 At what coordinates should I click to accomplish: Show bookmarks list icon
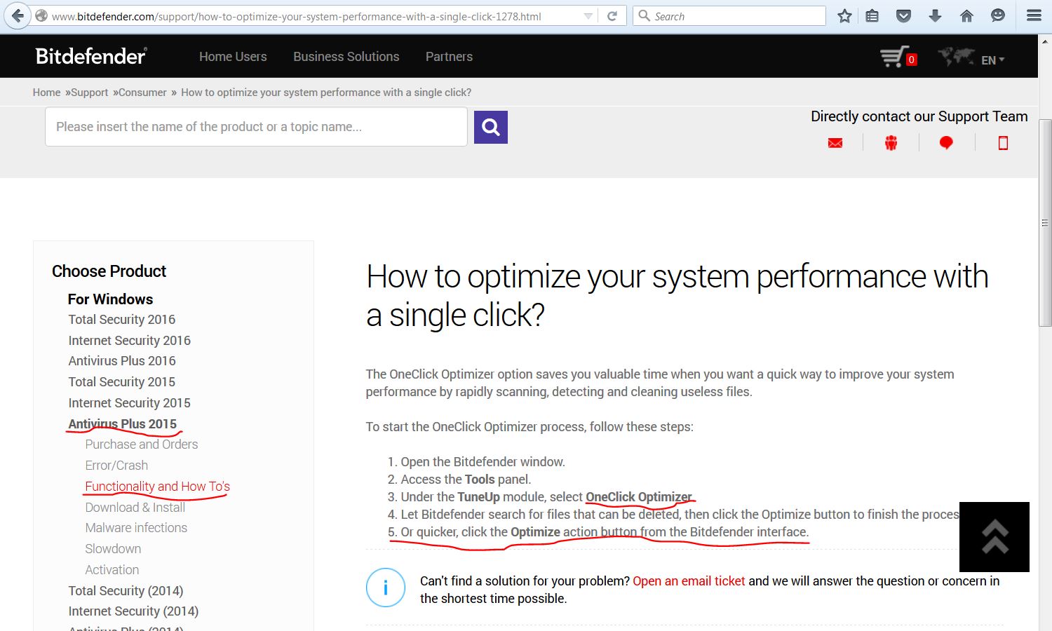pos(872,16)
